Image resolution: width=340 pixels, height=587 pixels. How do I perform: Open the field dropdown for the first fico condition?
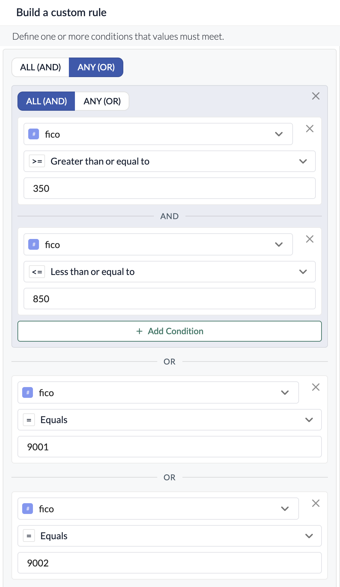[279, 134]
